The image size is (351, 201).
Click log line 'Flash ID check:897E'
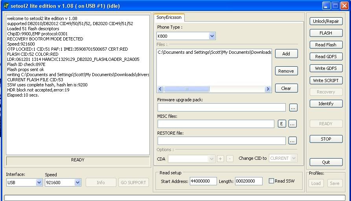click(x=26, y=64)
